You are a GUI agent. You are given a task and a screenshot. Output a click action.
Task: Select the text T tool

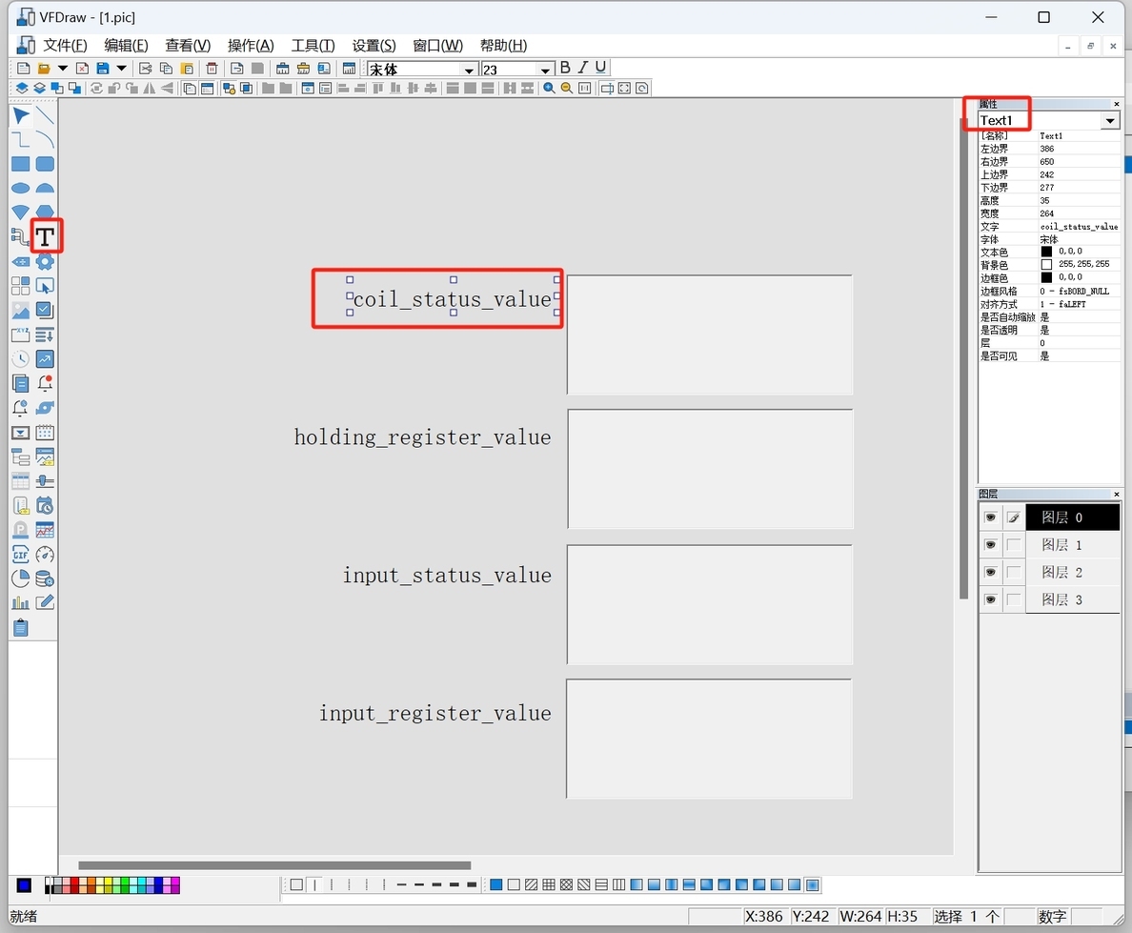click(x=45, y=237)
